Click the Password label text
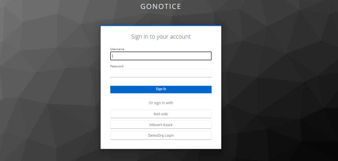Viewport: 338px width, 161px height. pyautogui.click(x=117, y=66)
